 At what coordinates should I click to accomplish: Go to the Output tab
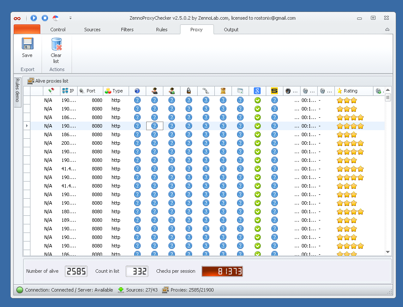tap(231, 30)
